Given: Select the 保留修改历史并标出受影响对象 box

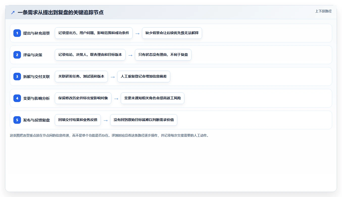Looking at the screenshot, I should [83, 98].
